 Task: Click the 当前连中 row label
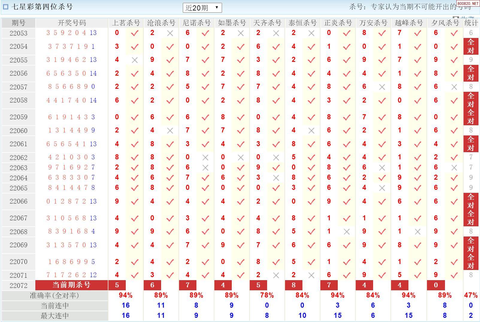pyautogui.click(x=54, y=306)
